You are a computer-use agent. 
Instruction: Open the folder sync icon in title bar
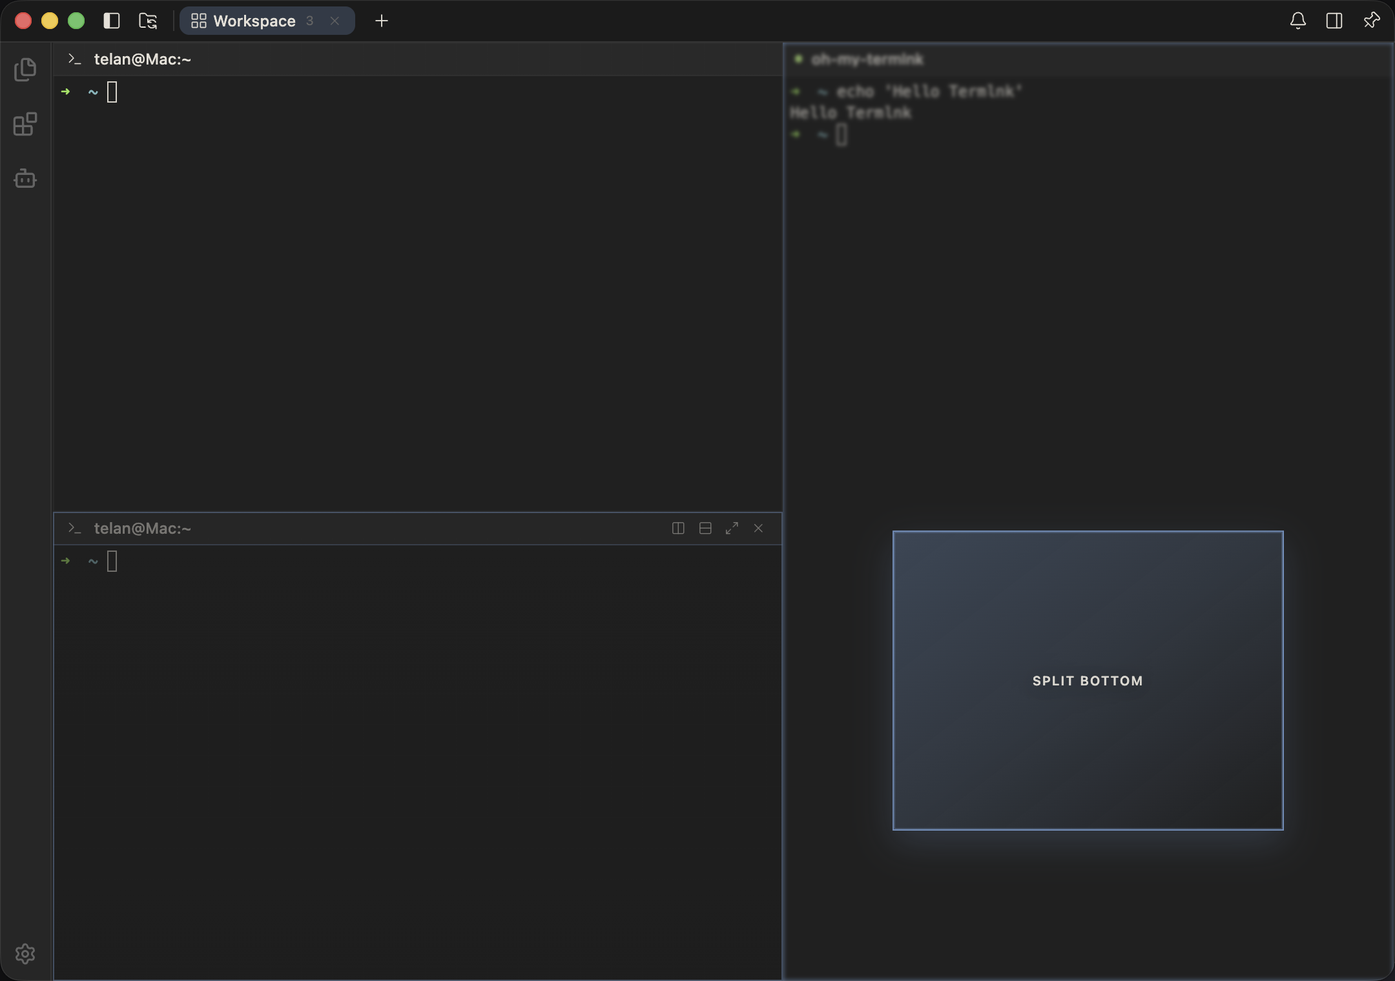pos(148,21)
